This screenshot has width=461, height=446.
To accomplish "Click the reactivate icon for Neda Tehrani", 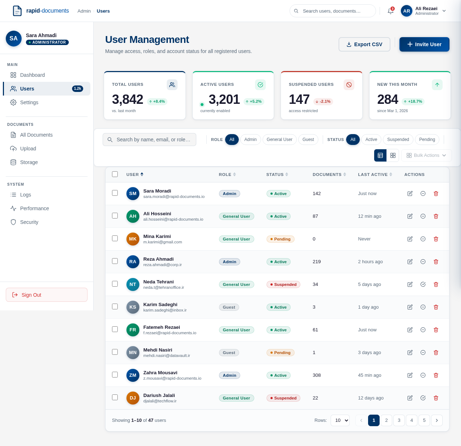I will [423, 284].
